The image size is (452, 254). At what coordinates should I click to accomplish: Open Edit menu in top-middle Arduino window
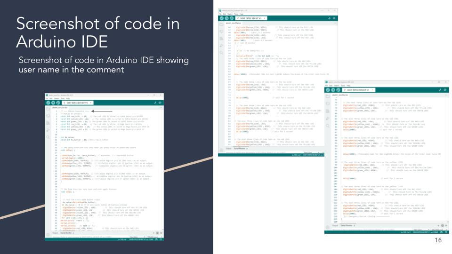[225, 14]
